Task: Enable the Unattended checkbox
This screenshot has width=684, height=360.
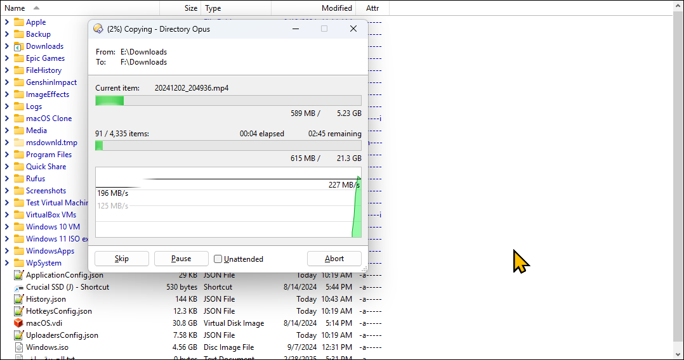Action: 218,259
